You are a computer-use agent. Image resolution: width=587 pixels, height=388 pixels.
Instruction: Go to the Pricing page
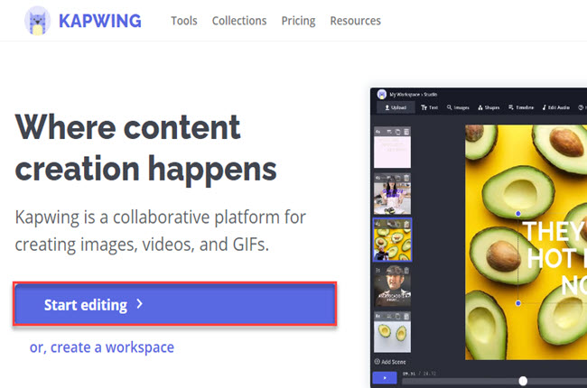point(298,21)
